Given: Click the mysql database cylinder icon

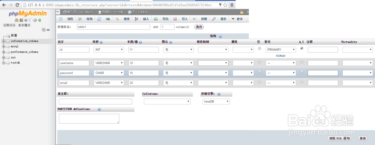Looking at the screenshot, I should click(x=8, y=47).
